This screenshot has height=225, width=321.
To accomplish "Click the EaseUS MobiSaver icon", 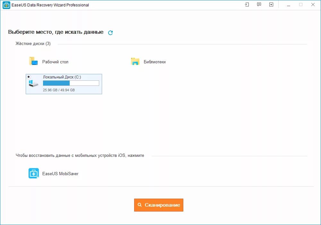I will (34, 173).
